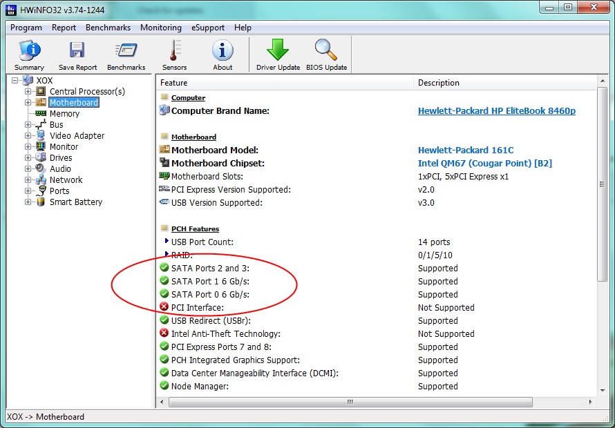Viewport: 615px width, 428px height.
Task: Open the Program menu
Action: coord(26,28)
